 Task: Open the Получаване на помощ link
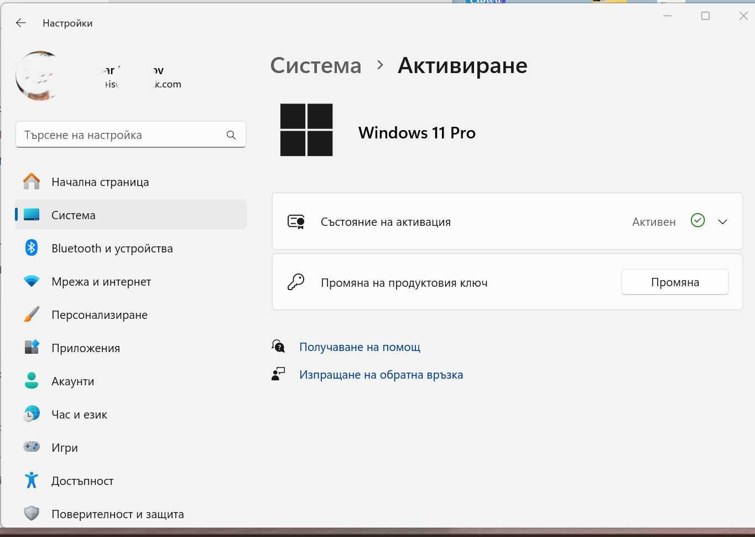360,347
